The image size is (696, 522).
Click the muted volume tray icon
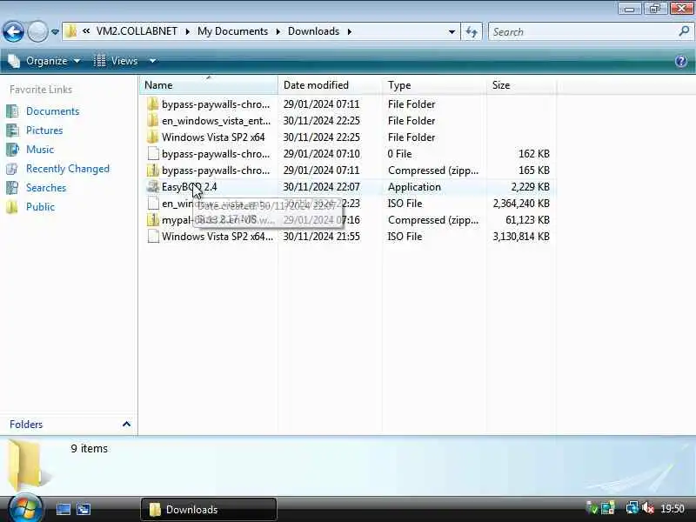click(648, 508)
